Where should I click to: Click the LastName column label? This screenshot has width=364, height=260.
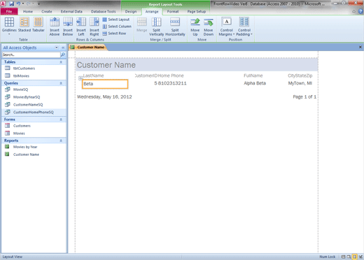coord(93,75)
